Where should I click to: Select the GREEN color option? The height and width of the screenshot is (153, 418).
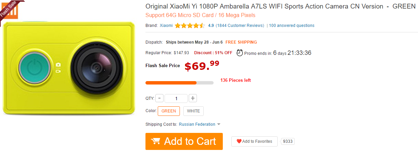pos(169,111)
